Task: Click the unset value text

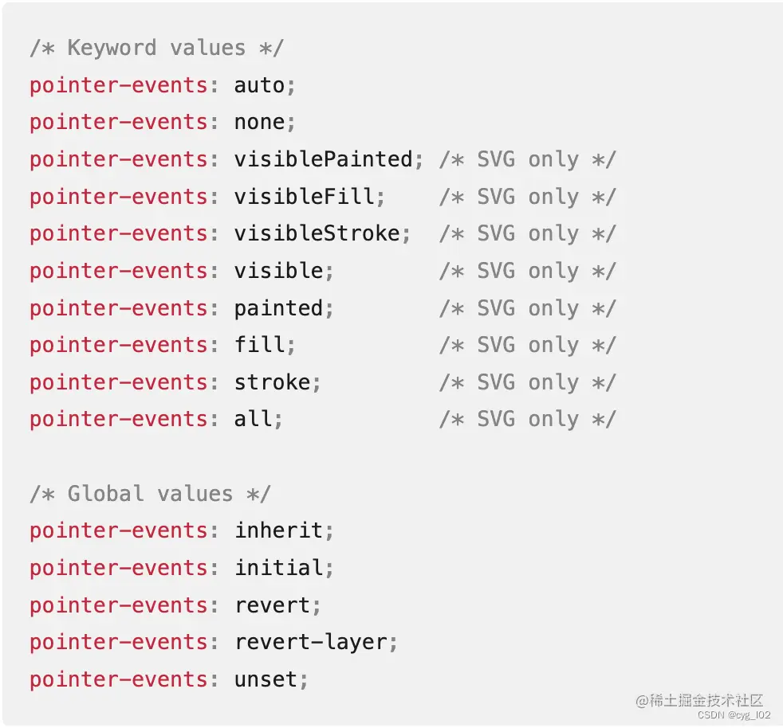Action: (x=266, y=679)
